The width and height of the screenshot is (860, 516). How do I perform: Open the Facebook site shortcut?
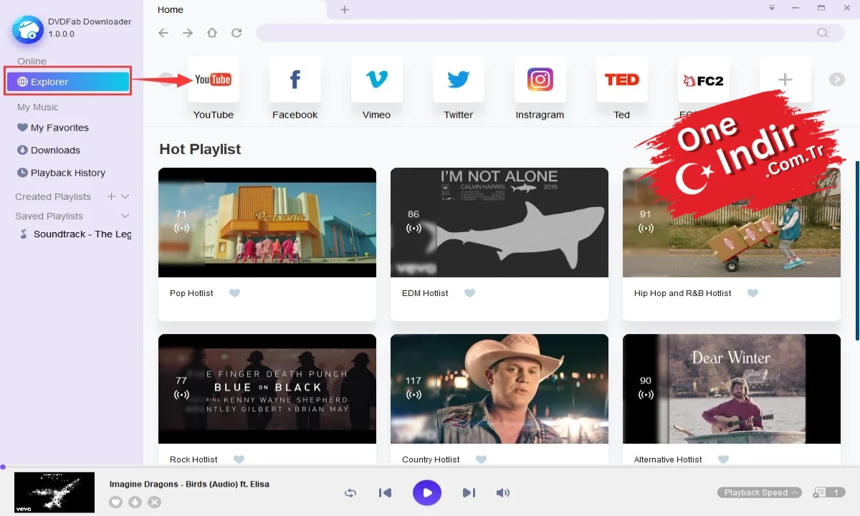(295, 80)
